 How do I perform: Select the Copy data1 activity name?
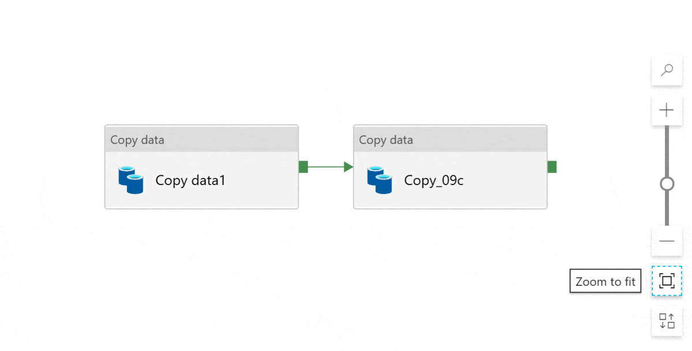point(190,180)
